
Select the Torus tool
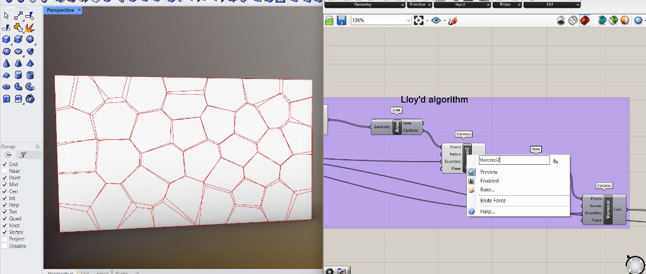6,87
